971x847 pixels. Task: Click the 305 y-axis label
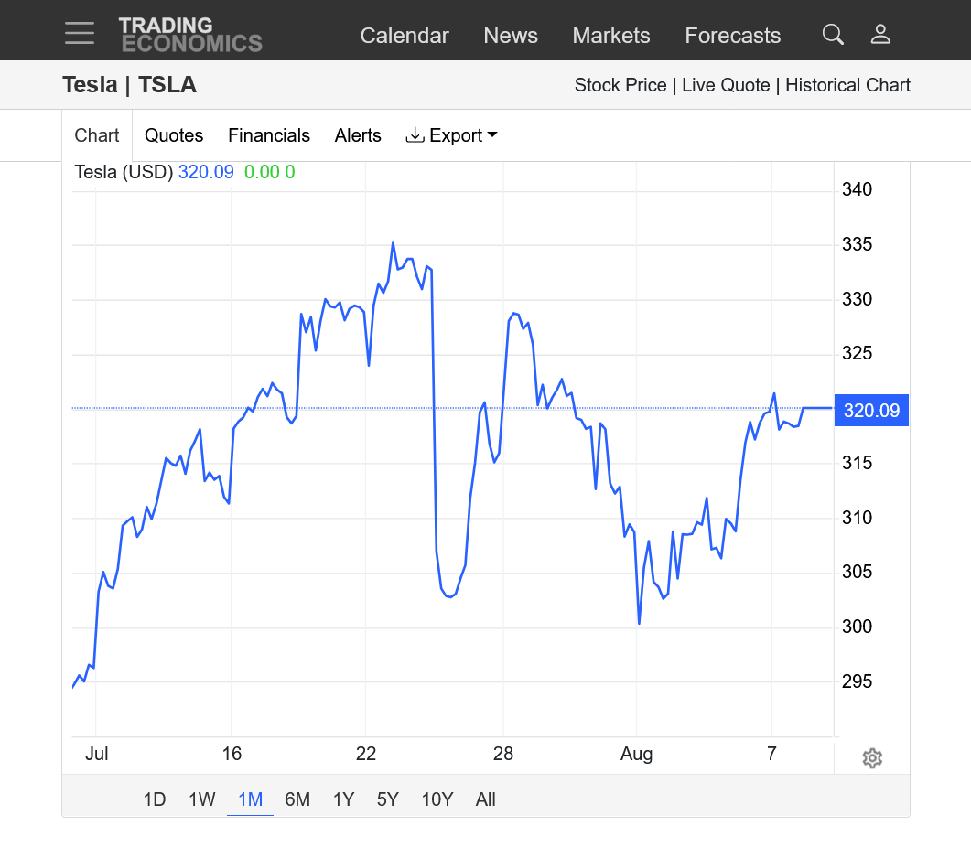tap(857, 572)
